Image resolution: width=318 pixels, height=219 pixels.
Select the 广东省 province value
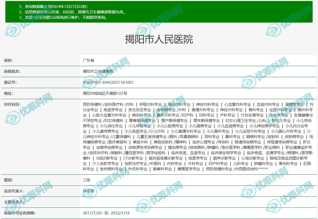pyautogui.click(x=88, y=60)
